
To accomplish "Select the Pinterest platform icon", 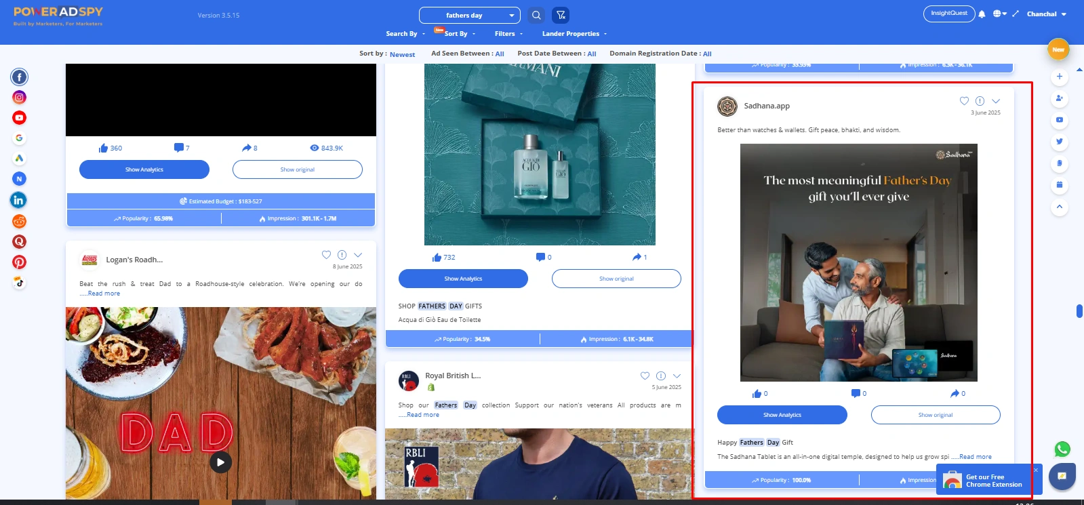I will pos(19,262).
